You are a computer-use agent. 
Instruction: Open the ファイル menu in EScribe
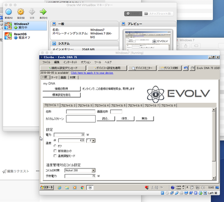(x=46, y=62)
